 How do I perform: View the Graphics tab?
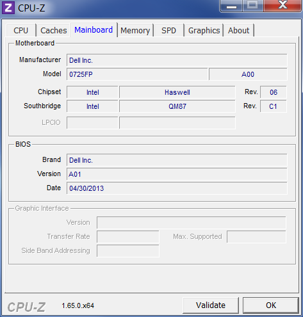coord(204,30)
